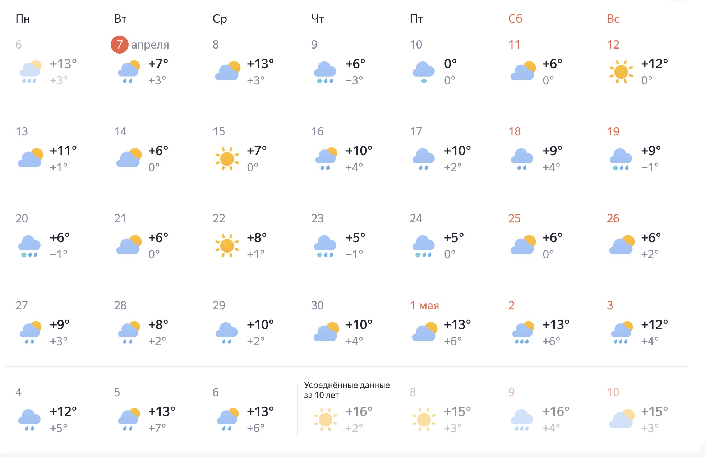Click the rain cloud icon on April 29
This screenshot has width=705, height=457.
click(x=226, y=333)
